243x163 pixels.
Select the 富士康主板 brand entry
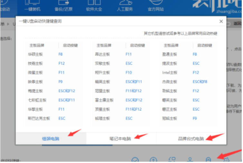coord(104,100)
